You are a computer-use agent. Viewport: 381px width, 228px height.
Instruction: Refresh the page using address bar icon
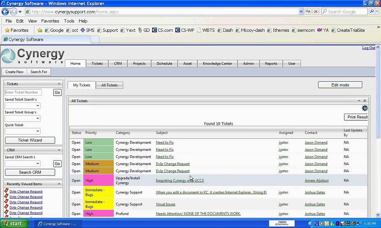pos(308,12)
